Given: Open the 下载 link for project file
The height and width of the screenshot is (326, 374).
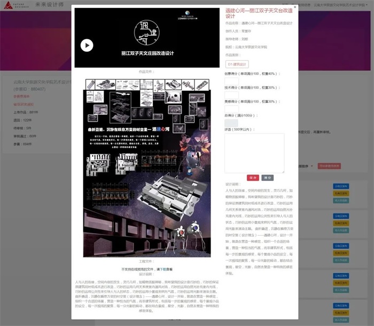Looking at the screenshot, I should point(163,269).
